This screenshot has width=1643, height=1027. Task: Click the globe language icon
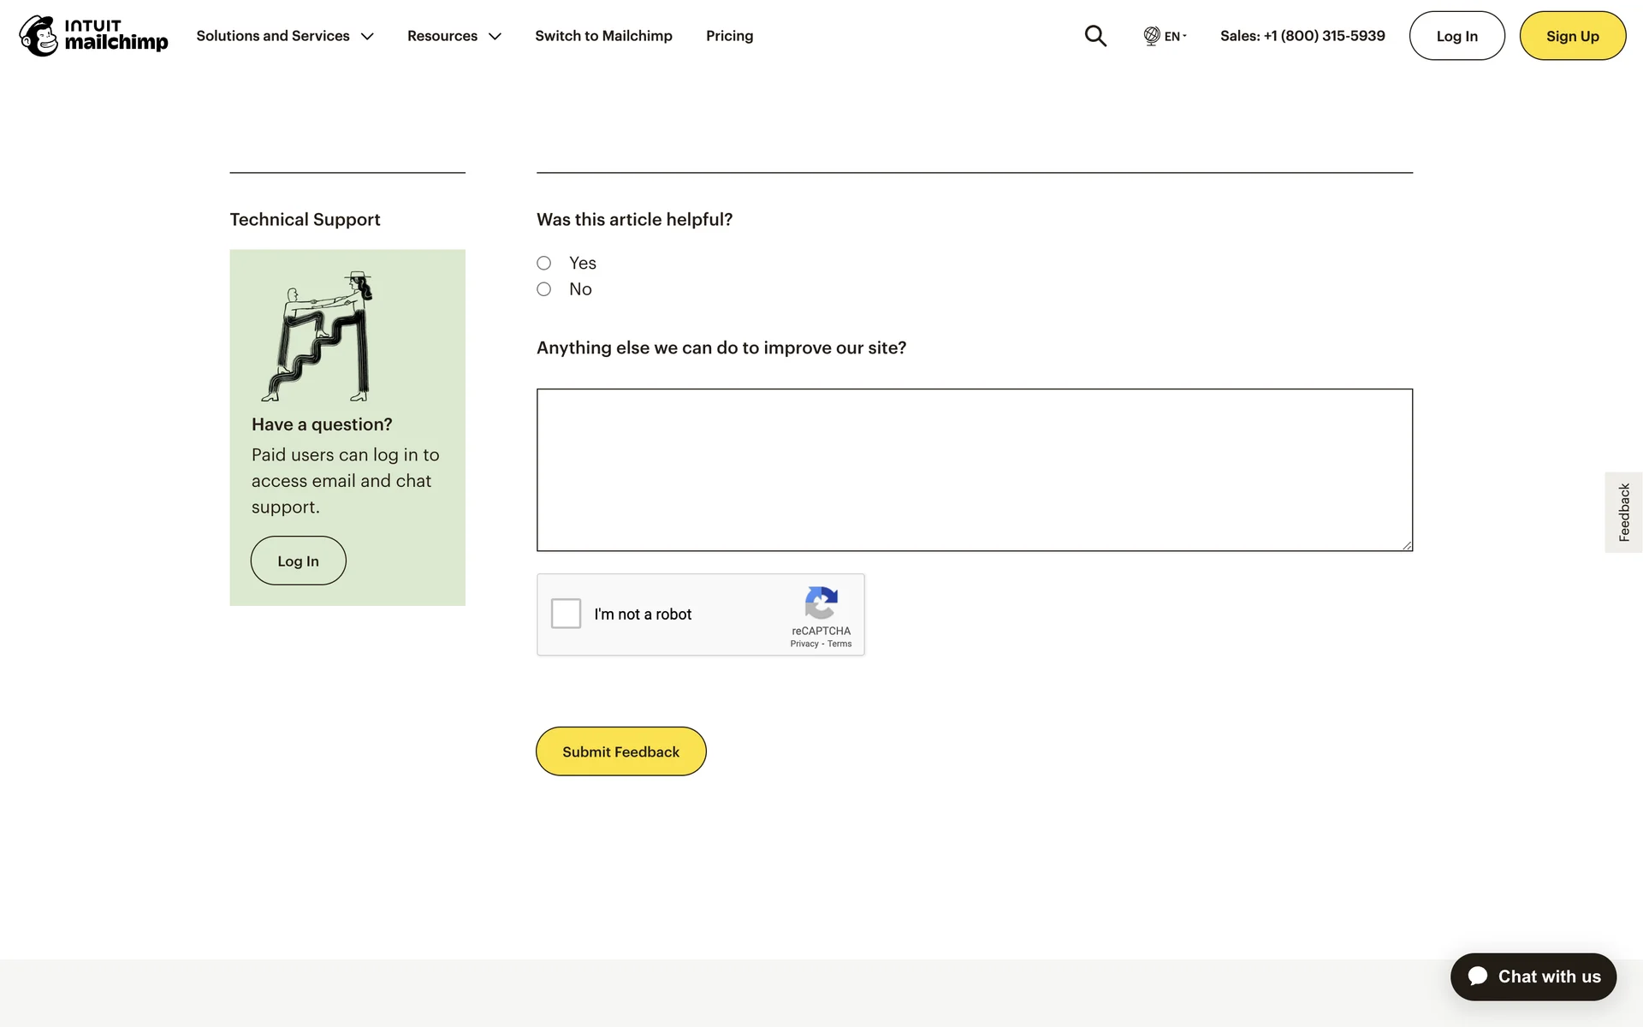tap(1152, 36)
